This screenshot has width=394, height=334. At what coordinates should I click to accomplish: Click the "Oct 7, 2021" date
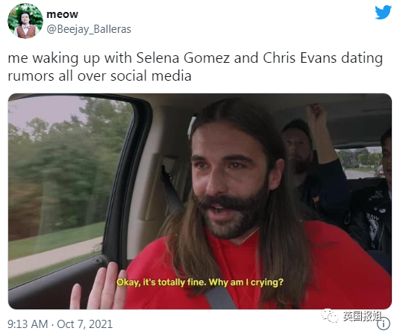84,324
